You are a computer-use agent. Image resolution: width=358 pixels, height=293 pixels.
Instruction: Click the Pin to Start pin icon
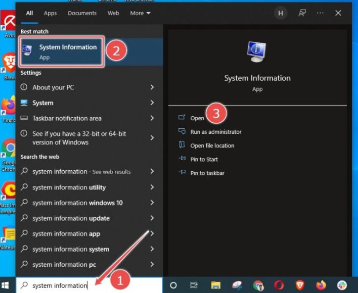click(182, 158)
